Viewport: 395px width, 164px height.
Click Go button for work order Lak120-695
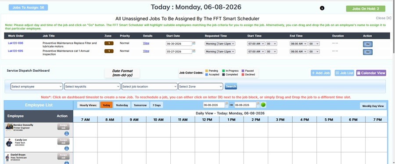point(367,52)
